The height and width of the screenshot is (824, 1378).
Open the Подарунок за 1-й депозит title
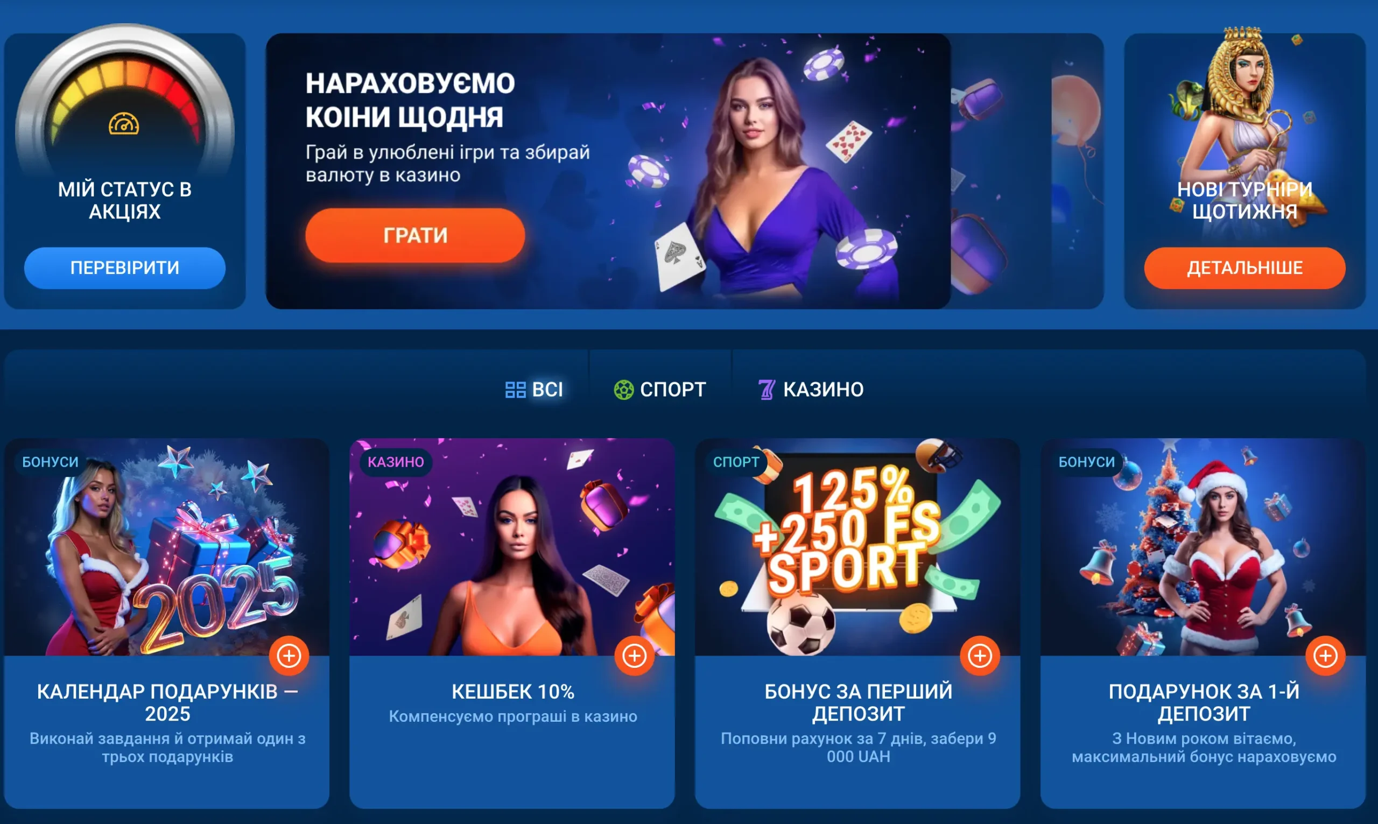tap(1204, 702)
